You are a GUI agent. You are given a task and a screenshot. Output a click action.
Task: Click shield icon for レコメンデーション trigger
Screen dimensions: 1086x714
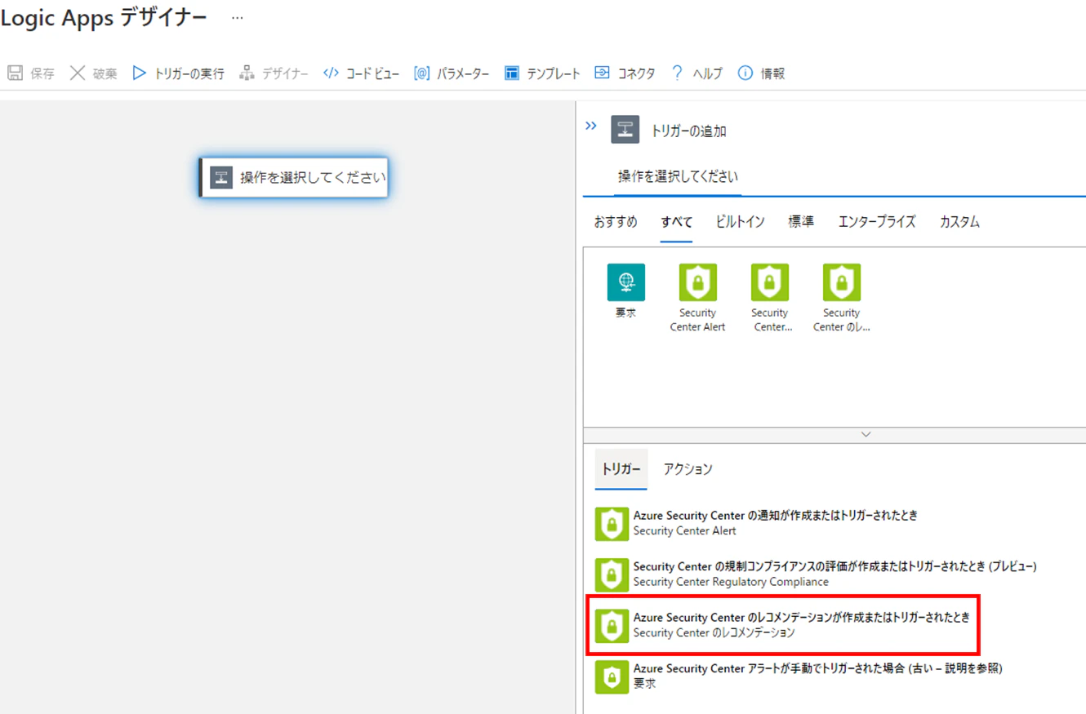pyautogui.click(x=612, y=625)
